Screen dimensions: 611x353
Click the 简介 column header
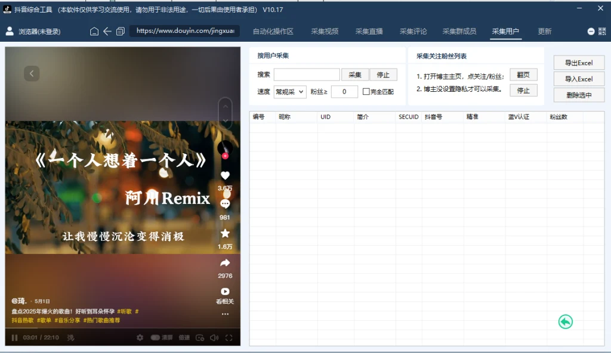pos(363,117)
